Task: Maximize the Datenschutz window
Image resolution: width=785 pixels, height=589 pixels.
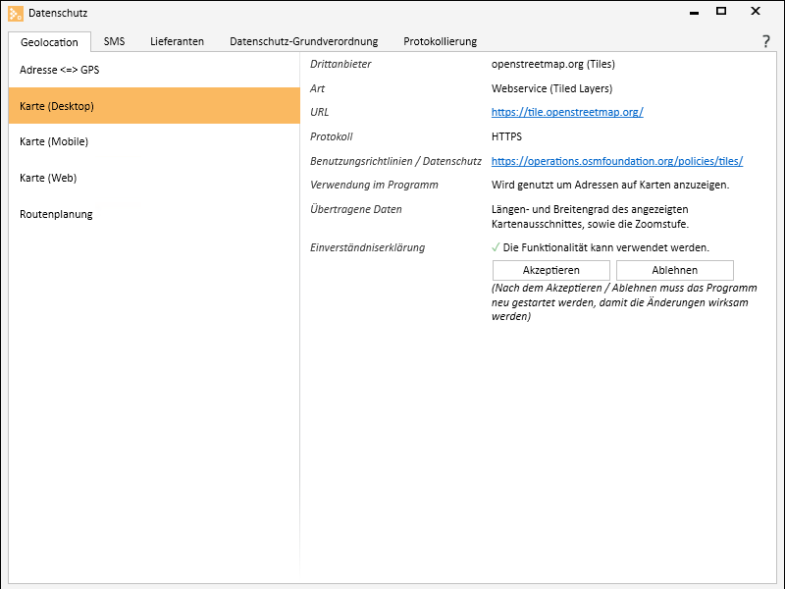Action: tap(721, 11)
